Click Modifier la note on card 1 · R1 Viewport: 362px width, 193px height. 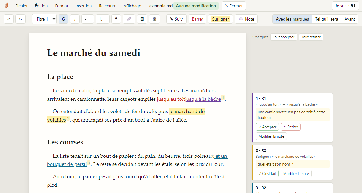pyautogui.click(x=271, y=136)
